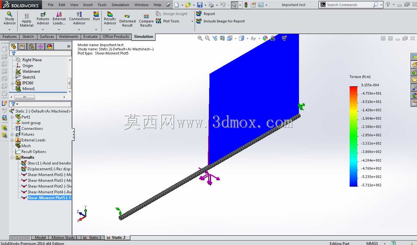This screenshot has width=417, height=245.
Task: Open External Loads tool
Action: 59,19
